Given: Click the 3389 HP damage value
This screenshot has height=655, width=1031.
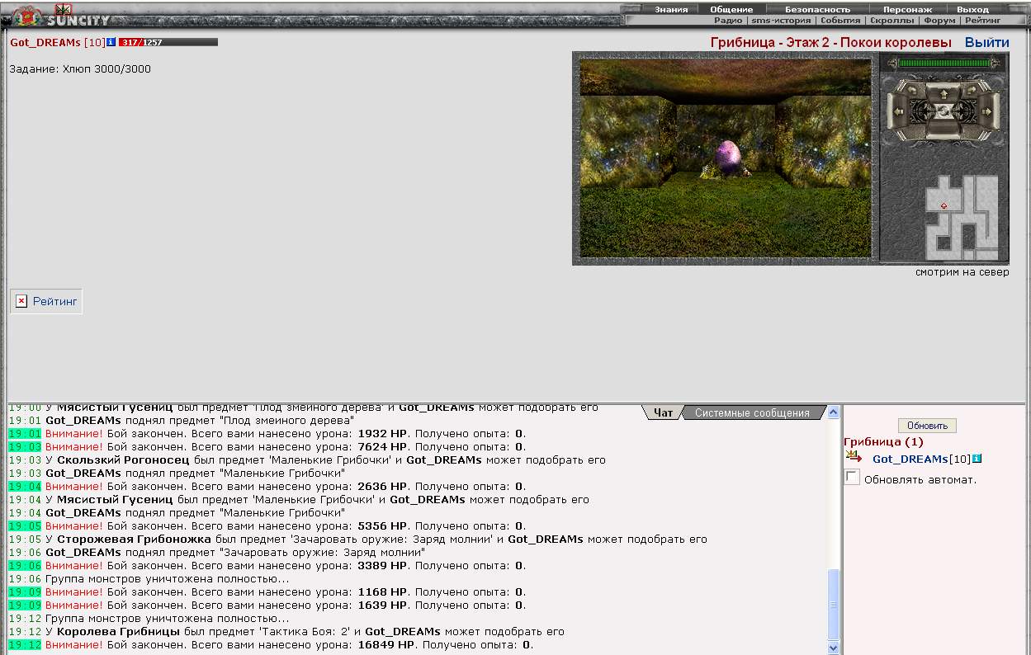Looking at the screenshot, I should pos(382,566).
